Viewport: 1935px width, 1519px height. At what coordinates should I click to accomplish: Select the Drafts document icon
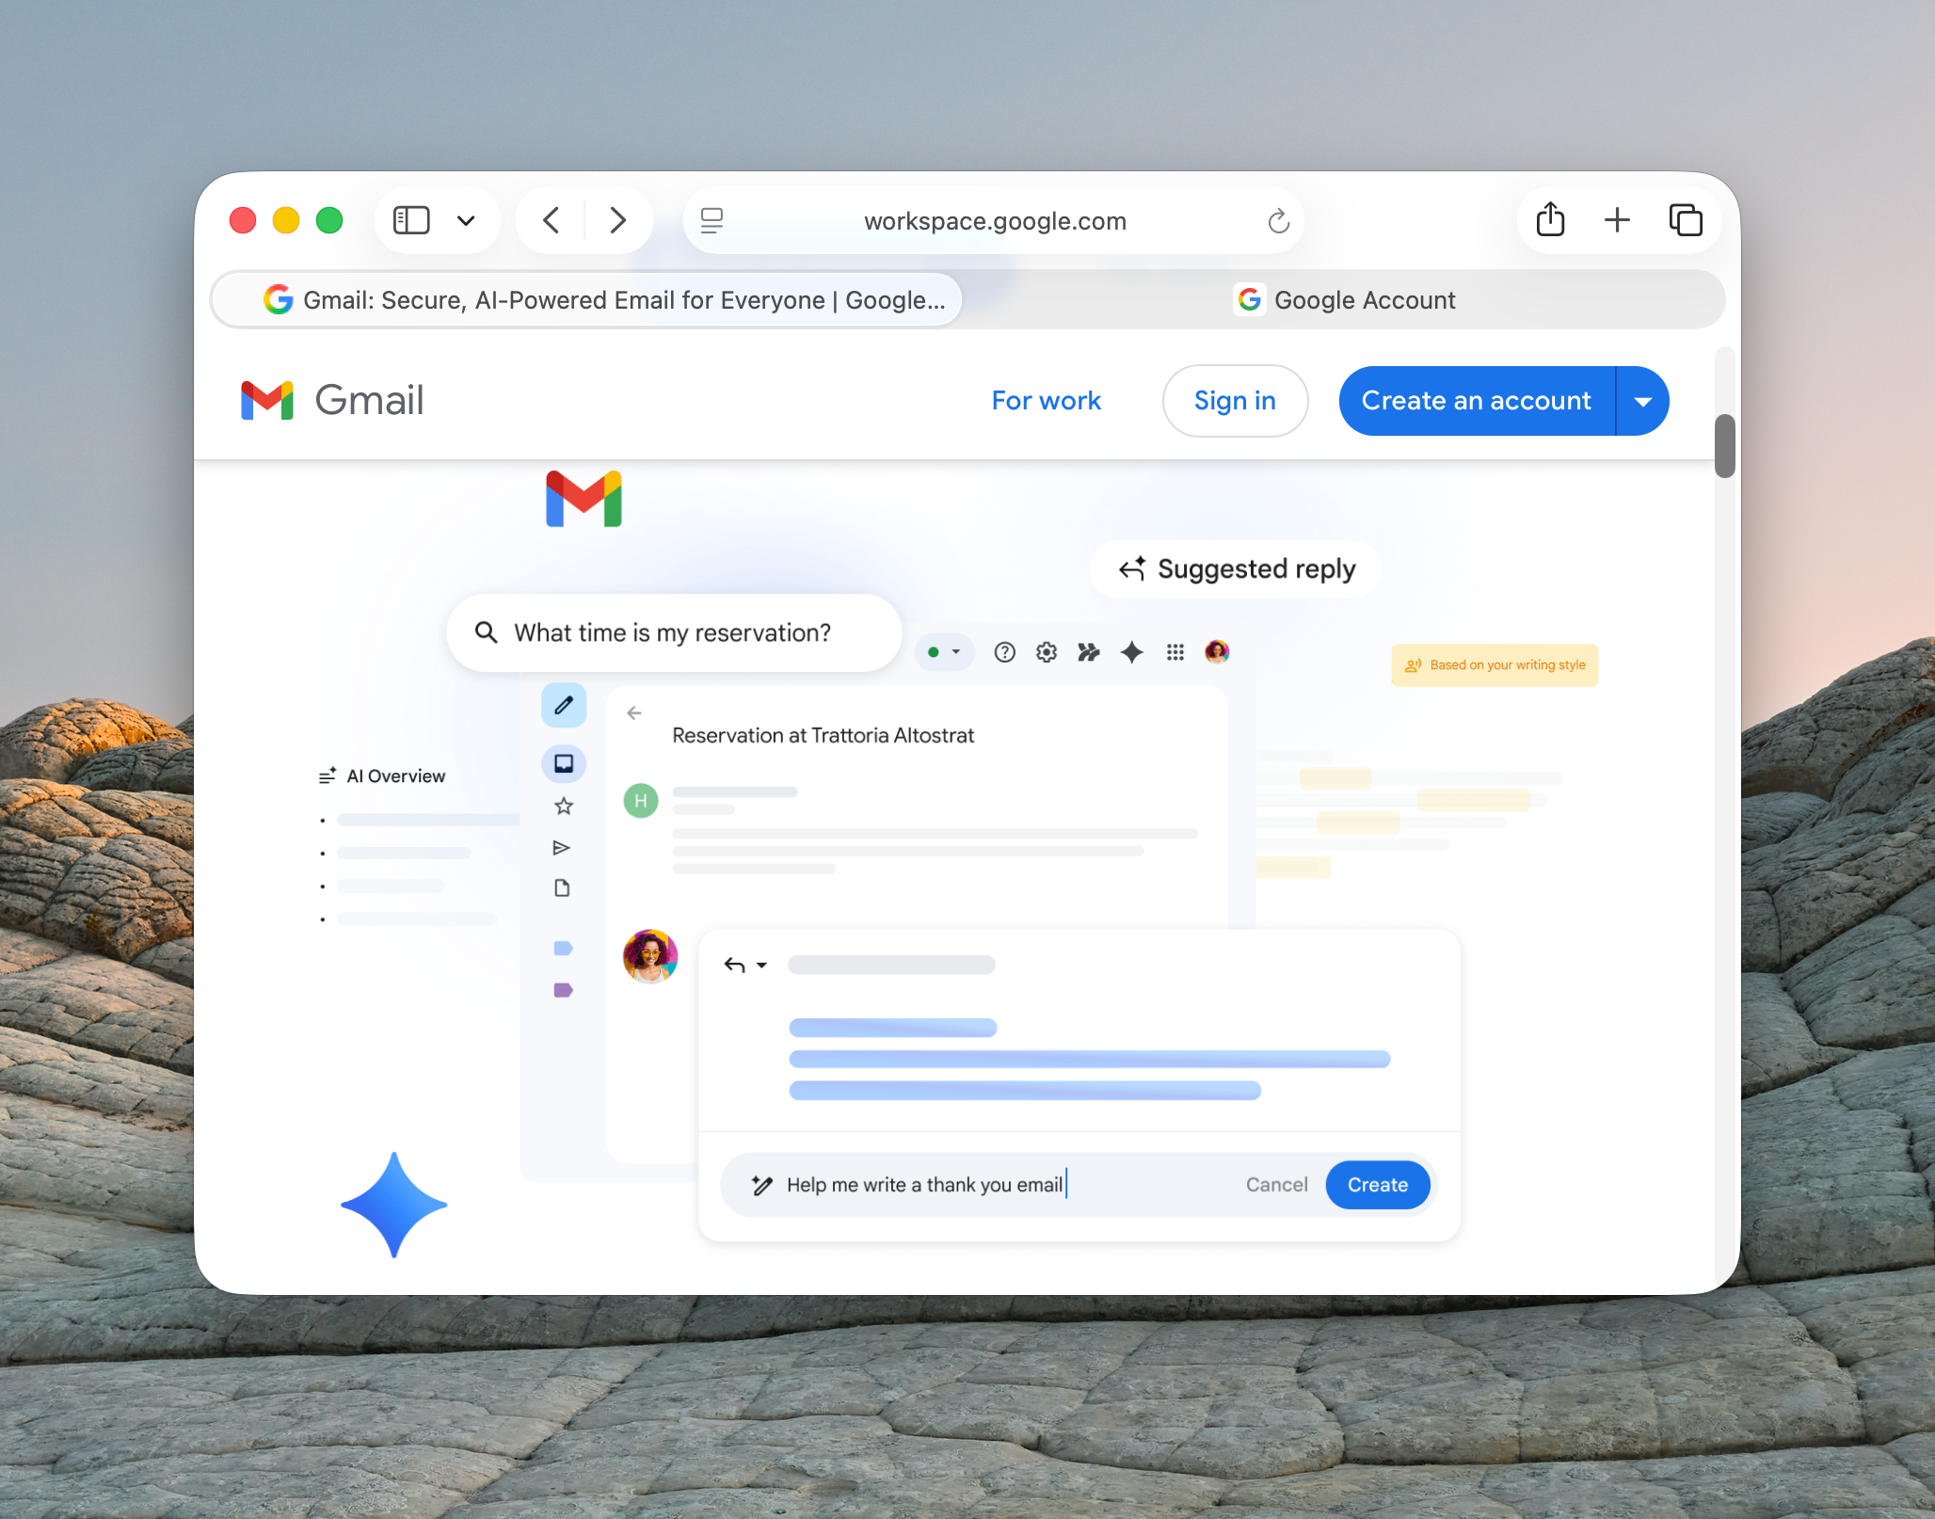[562, 887]
